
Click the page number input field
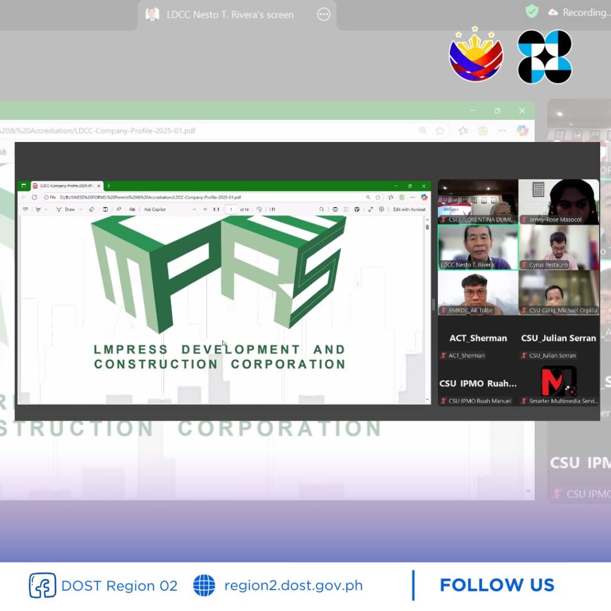tap(230, 209)
